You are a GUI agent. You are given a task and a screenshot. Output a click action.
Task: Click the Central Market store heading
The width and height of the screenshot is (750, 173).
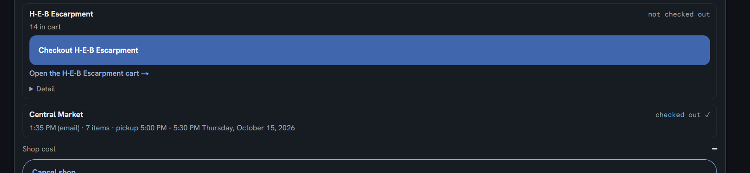56,115
